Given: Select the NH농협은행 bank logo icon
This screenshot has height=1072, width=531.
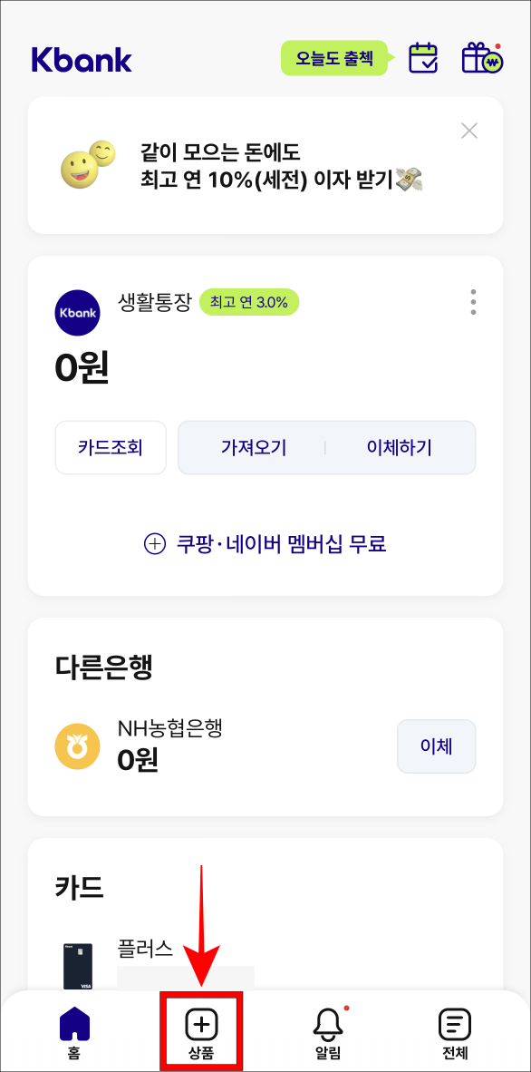Looking at the screenshot, I should point(78,746).
